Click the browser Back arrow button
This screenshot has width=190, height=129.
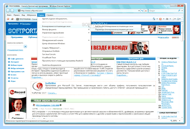tap(8, 11)
